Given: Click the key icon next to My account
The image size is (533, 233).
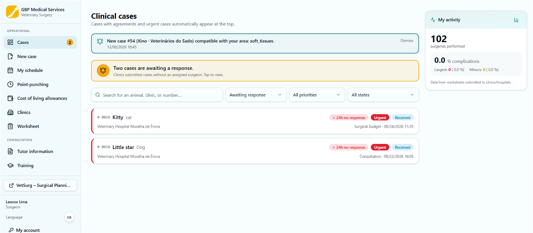Looking at the screenshot, I should click(x=11, y=230).
